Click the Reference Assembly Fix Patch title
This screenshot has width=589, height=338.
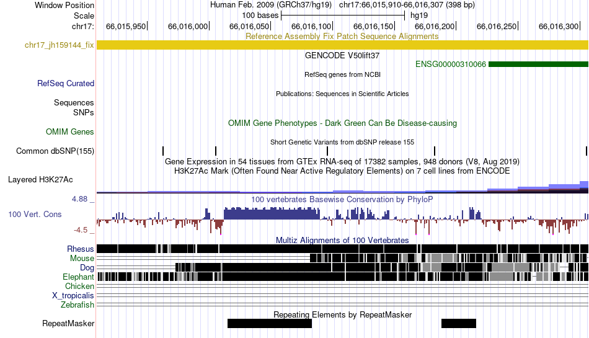click(x=342, y=36)
